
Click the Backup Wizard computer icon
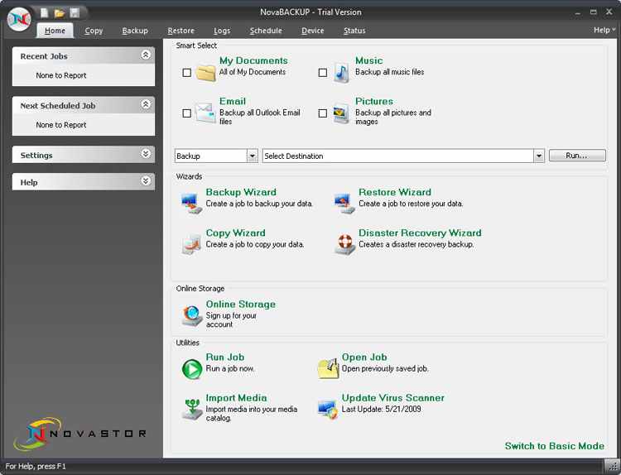[191, 202]
